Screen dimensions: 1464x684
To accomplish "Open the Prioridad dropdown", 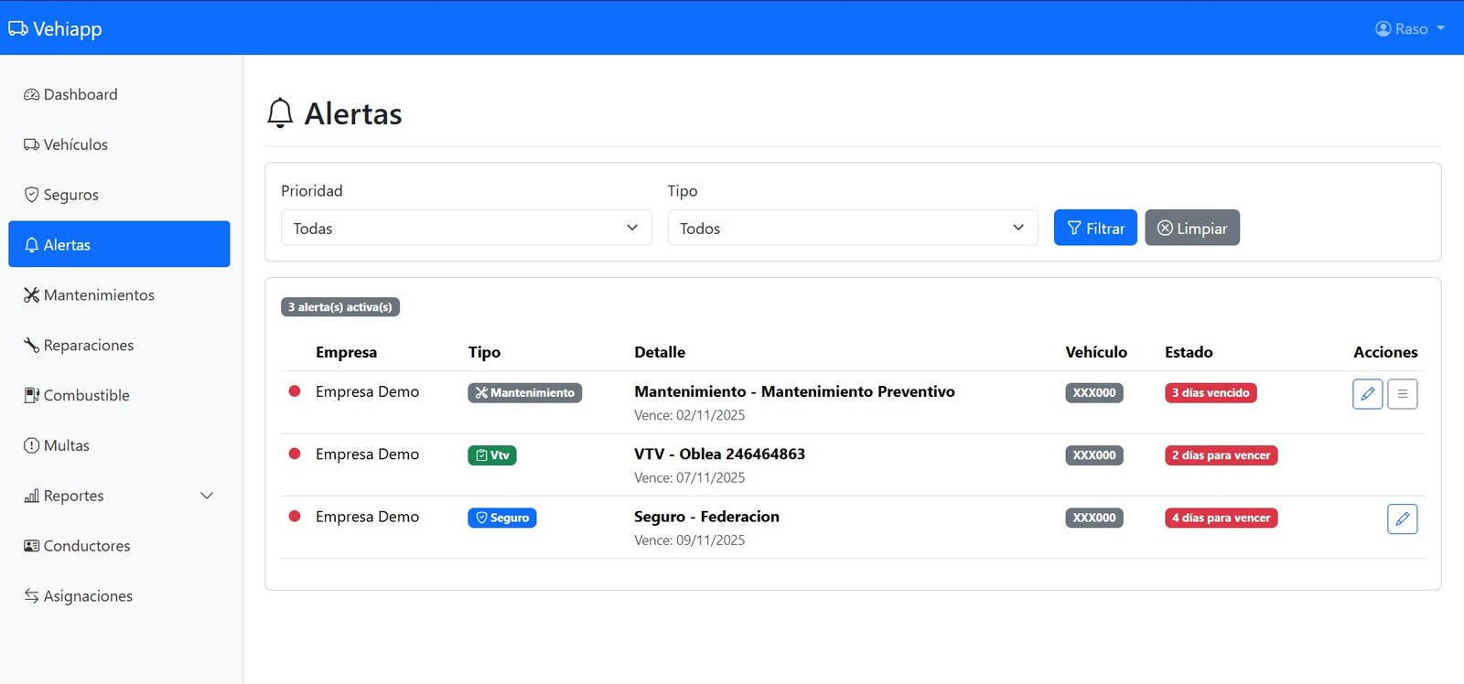I will [466, 228].
